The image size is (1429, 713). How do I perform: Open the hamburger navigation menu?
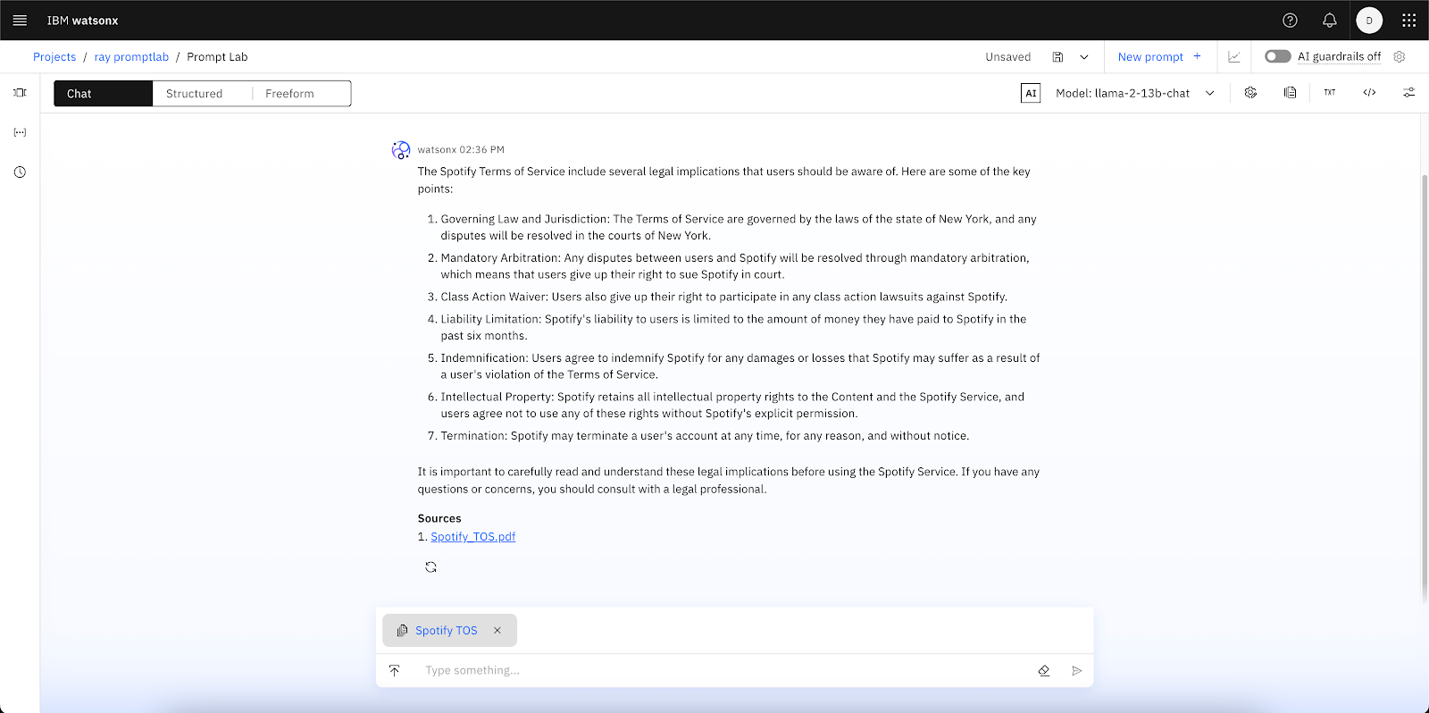point(20,20)
